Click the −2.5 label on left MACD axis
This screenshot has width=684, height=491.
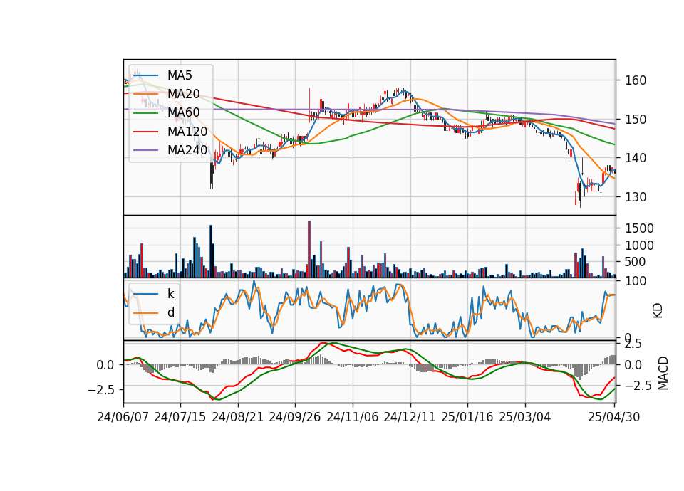pos(100,389)
